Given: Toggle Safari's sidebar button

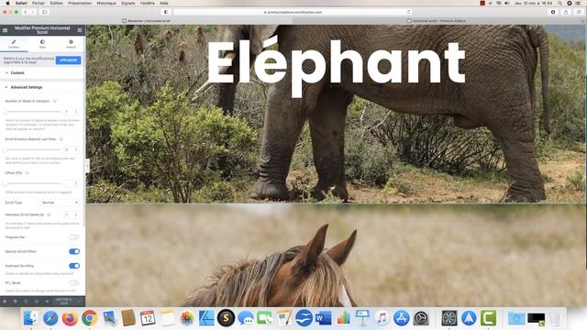Looking at the screenshot, I should coord(44,12).
